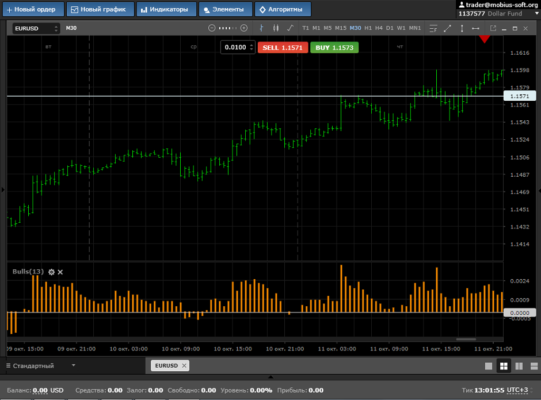
Task: Select the M15 timeframe
Action: click(341, 28)
